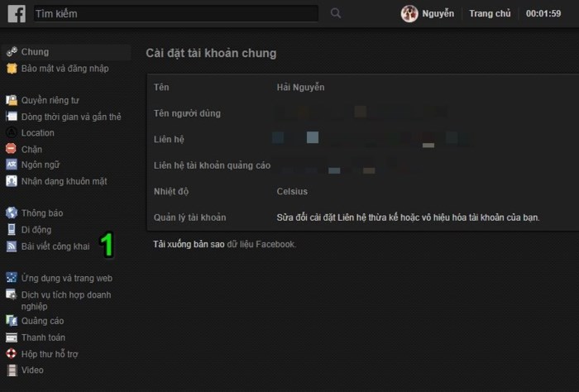Open the Nguyễn profile avatar
Screen dimensions: 579x392
click(x=409, y=14)
